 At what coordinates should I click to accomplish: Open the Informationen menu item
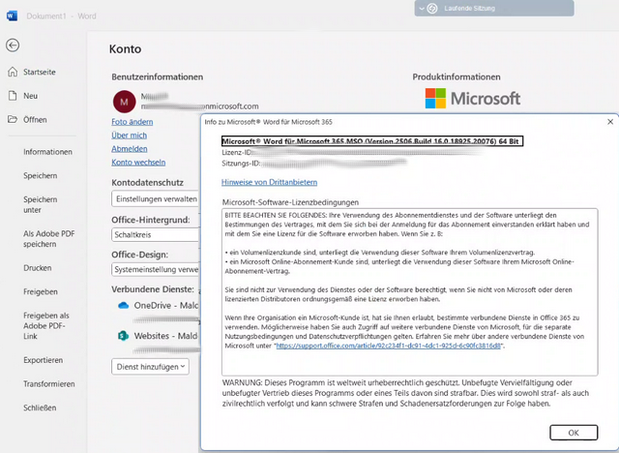[47, 152]
